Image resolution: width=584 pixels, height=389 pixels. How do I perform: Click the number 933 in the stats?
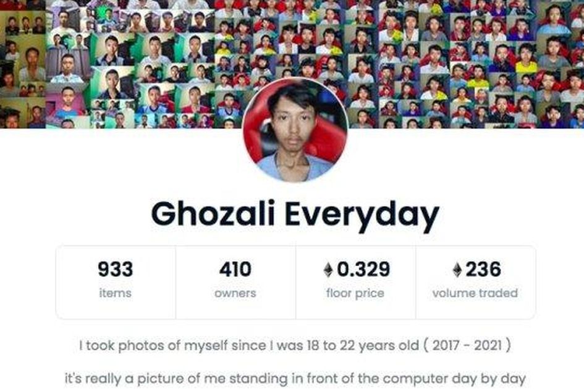pos(116,269)
